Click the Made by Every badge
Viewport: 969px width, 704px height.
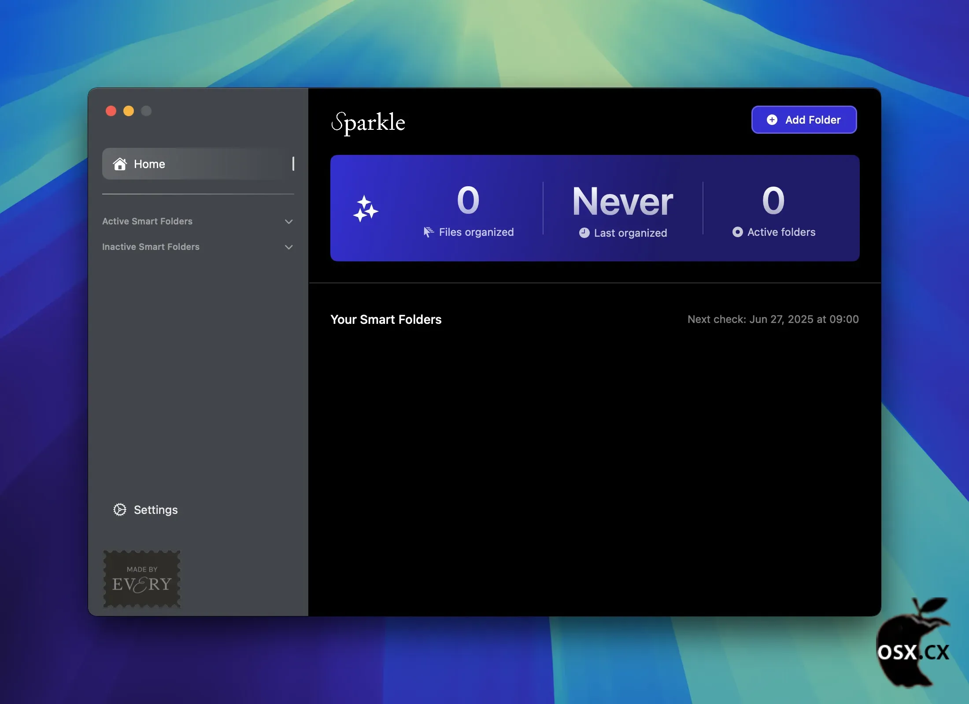(142, 579)
